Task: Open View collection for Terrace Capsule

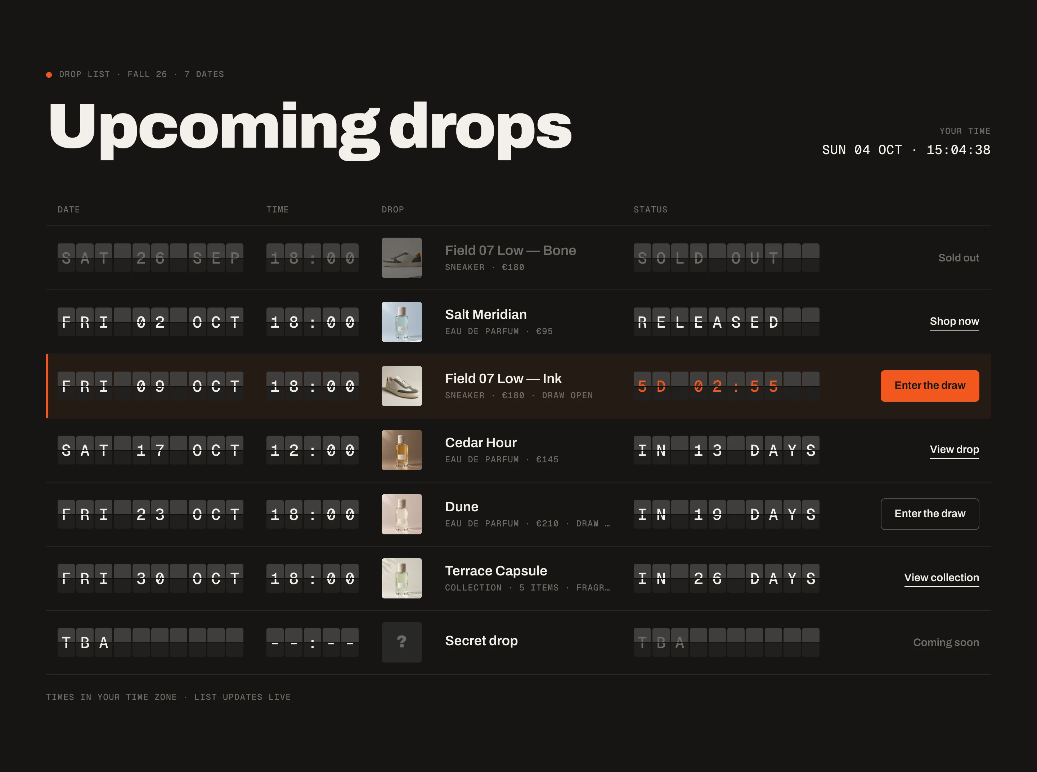Action: click(942, 578)
